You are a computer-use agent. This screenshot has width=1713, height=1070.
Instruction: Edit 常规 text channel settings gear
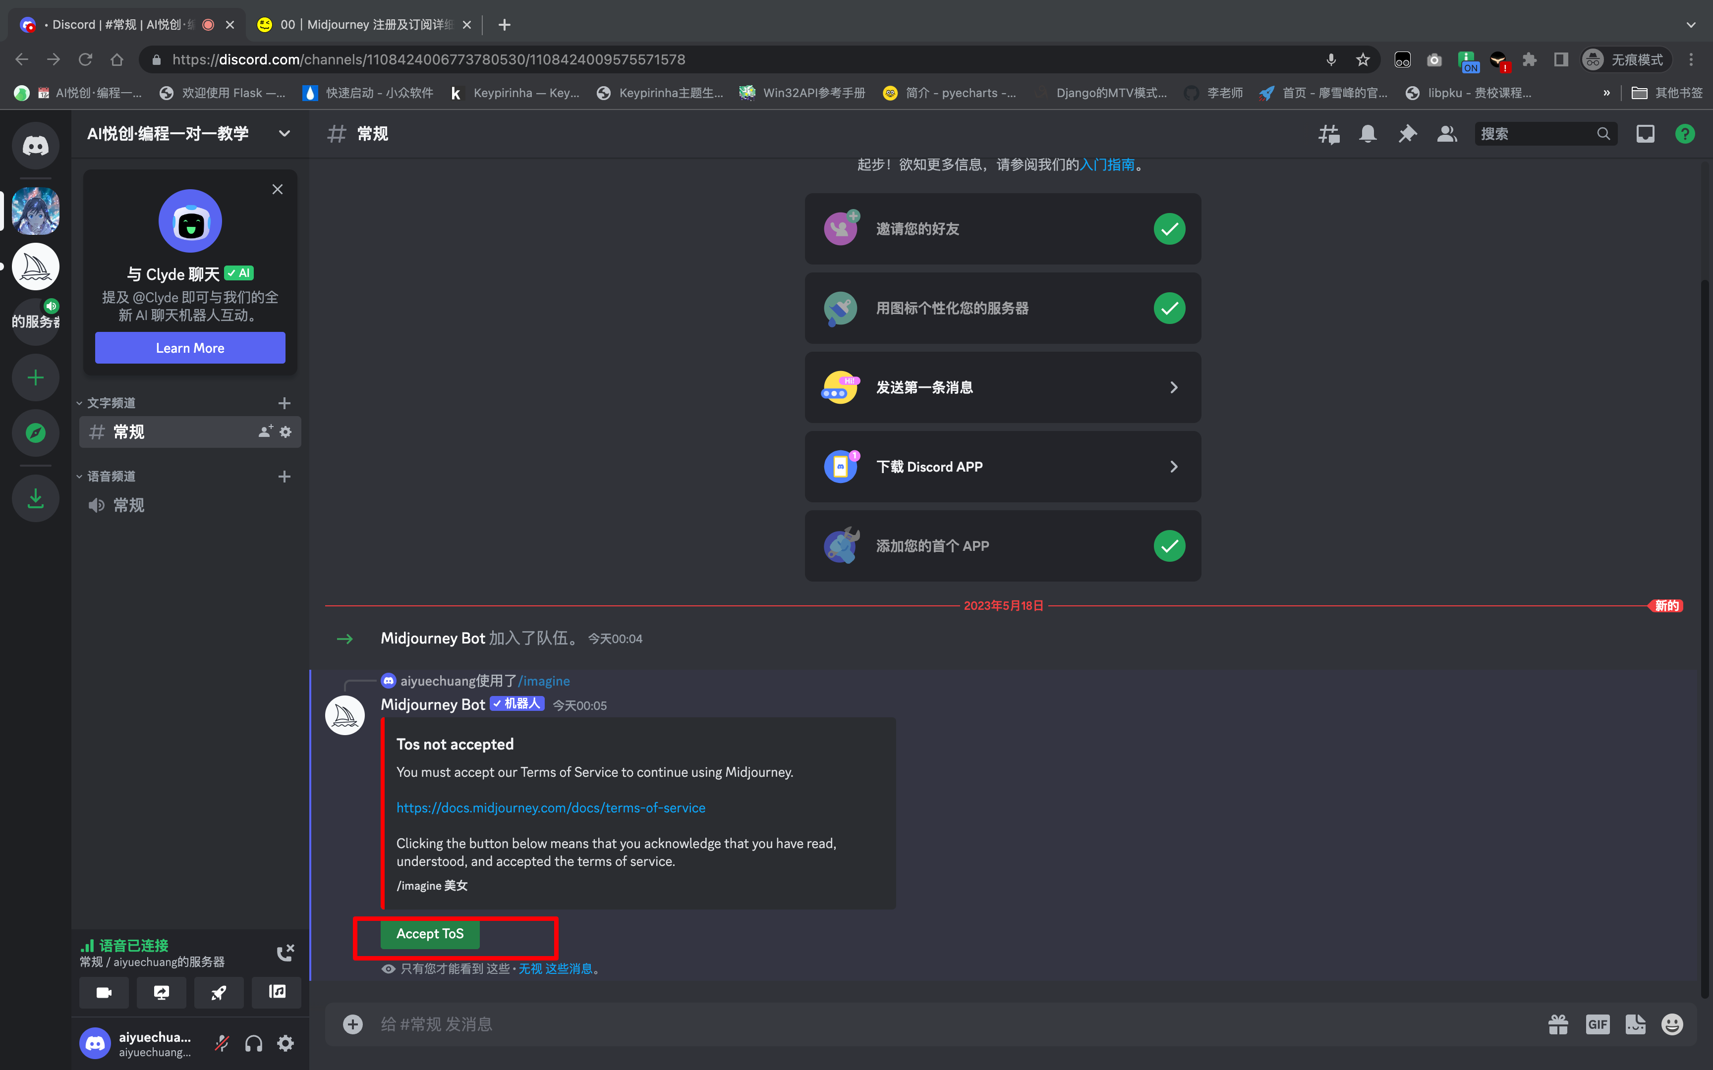click(x=285, y=431)
